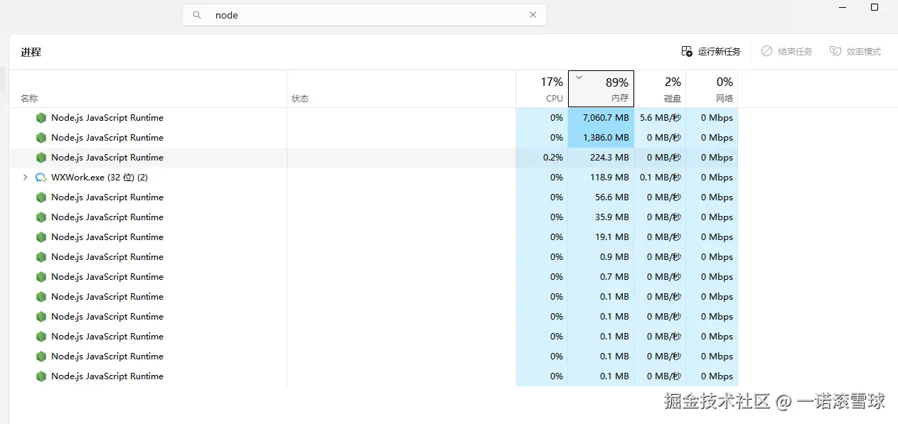Sort by the 0% 网络 column header
The image size is (898, 424).
712,89
